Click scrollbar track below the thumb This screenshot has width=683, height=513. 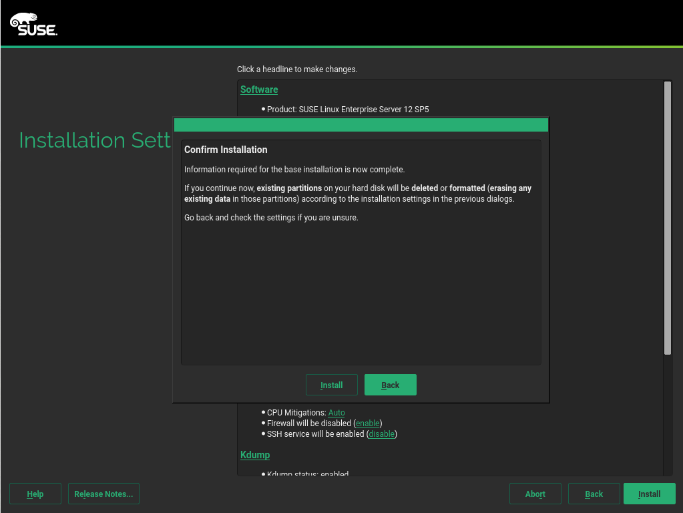(667, 414)
